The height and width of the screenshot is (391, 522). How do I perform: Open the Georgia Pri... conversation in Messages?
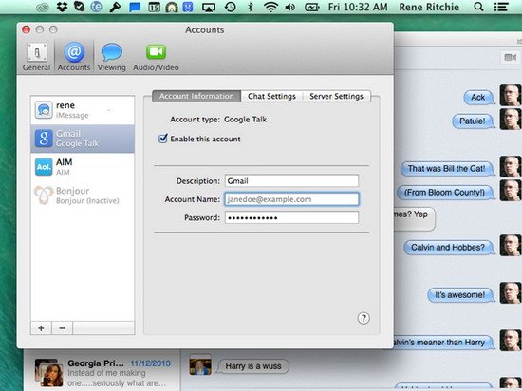tap(102, 372)
